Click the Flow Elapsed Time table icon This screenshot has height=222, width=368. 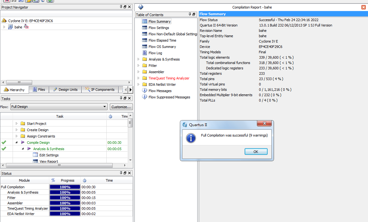coord(145,40)
